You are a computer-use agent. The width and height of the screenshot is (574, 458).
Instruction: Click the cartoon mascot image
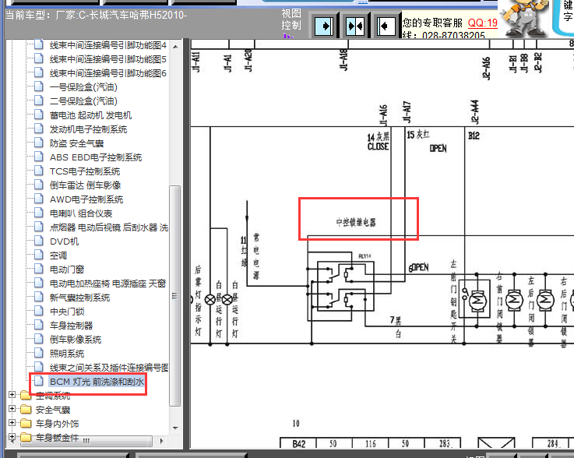tap(524, 19)
